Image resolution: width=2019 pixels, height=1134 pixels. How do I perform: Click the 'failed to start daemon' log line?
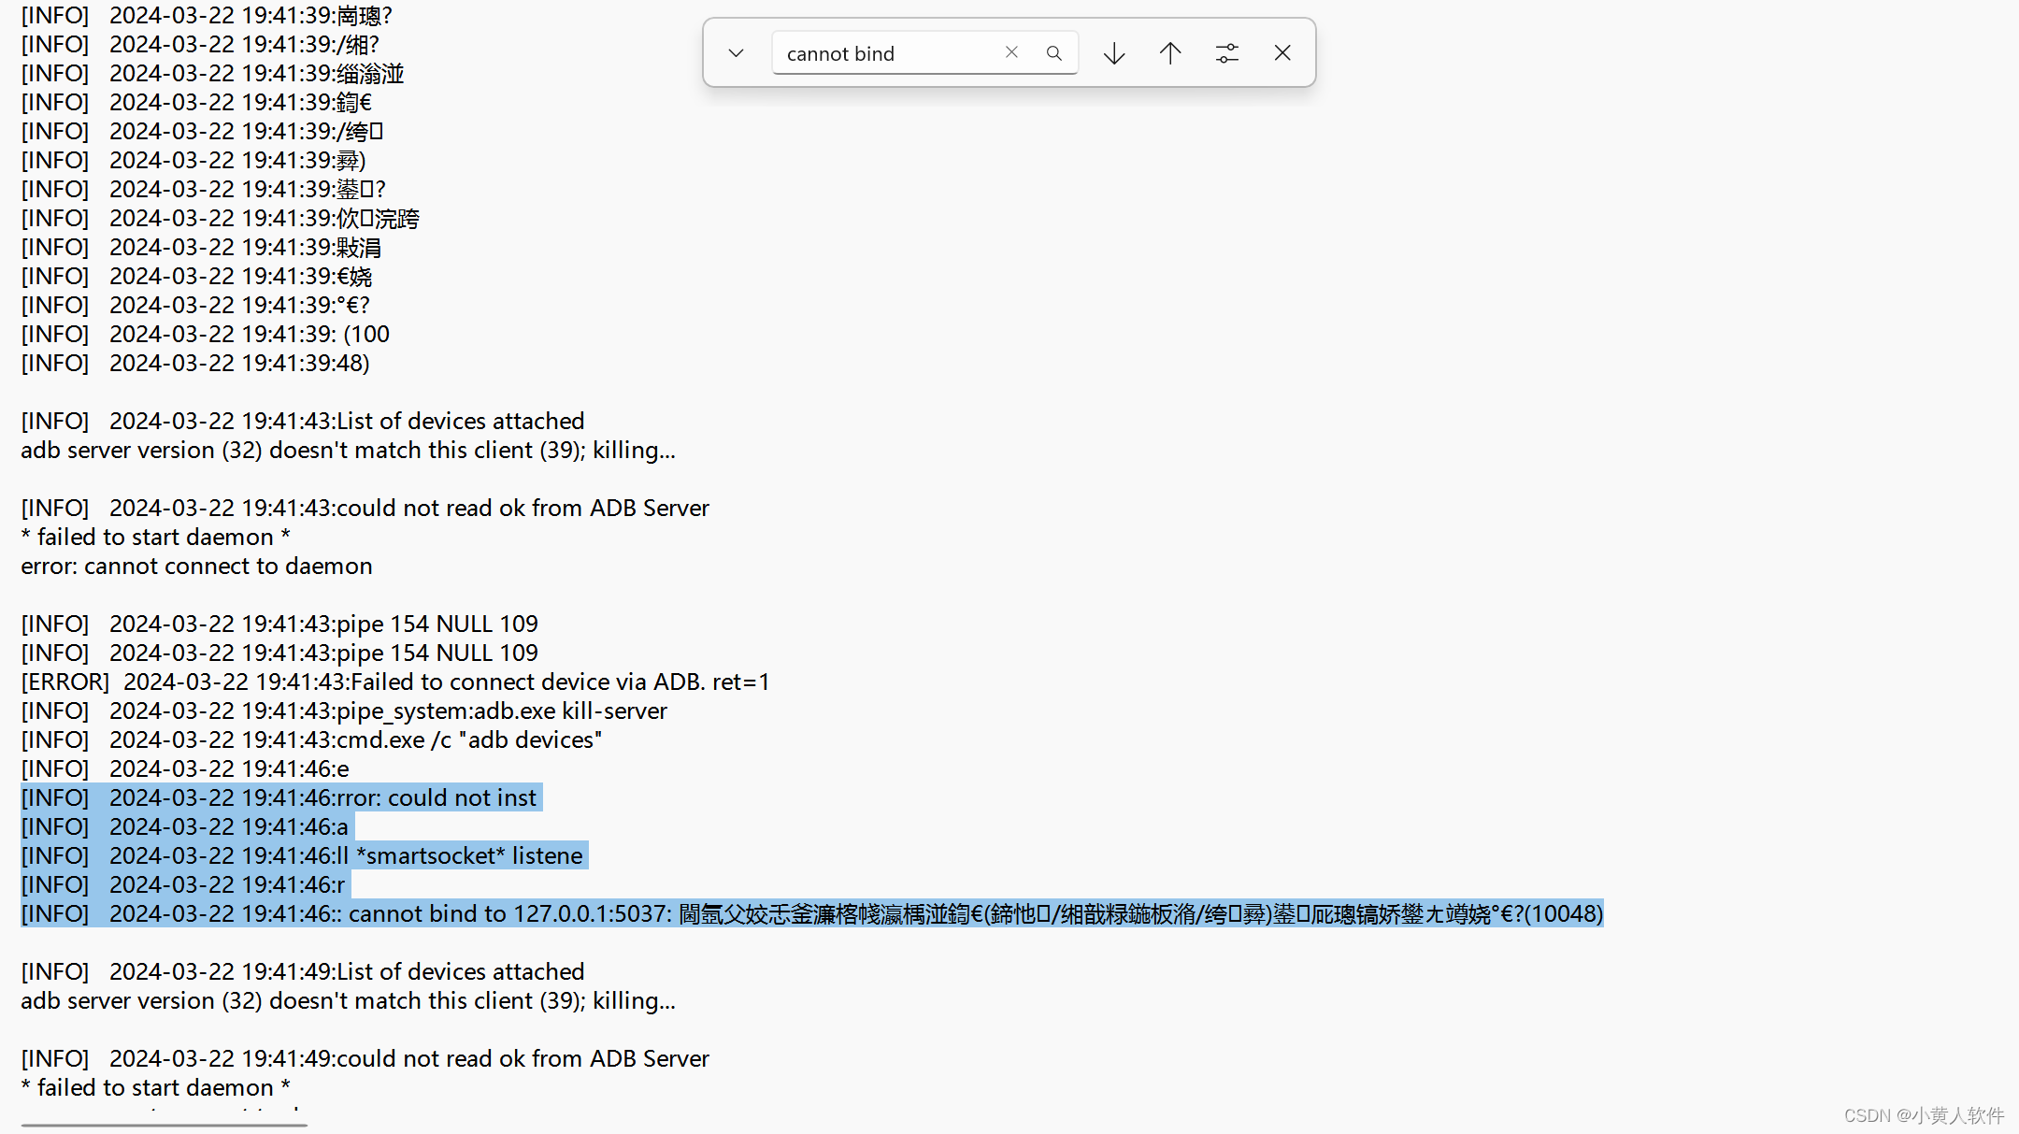point(155,537)
